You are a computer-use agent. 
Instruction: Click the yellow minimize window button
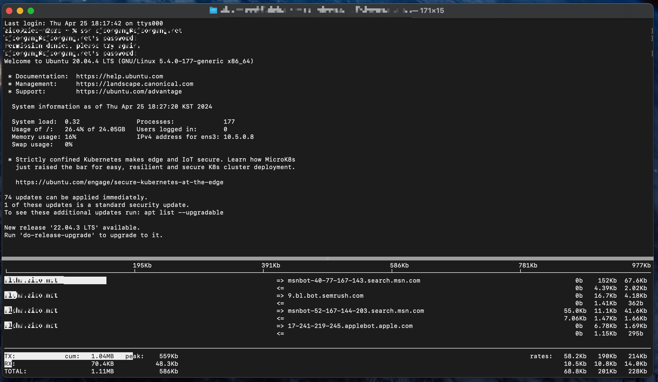(x=20, y=11)
